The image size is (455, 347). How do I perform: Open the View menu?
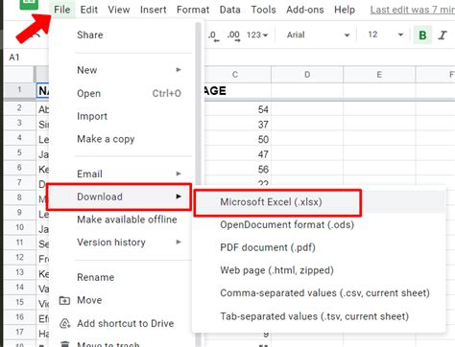click(x=119, y=10)
